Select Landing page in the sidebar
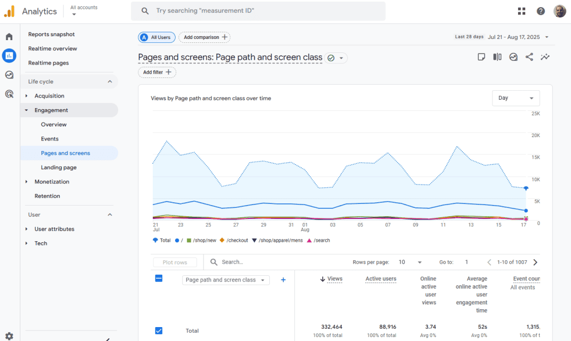Screen dimensions: 571x341 pos(59,167)
